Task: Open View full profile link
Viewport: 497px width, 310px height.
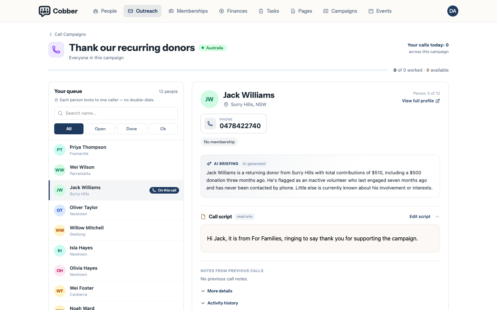Action: [421, 101]
